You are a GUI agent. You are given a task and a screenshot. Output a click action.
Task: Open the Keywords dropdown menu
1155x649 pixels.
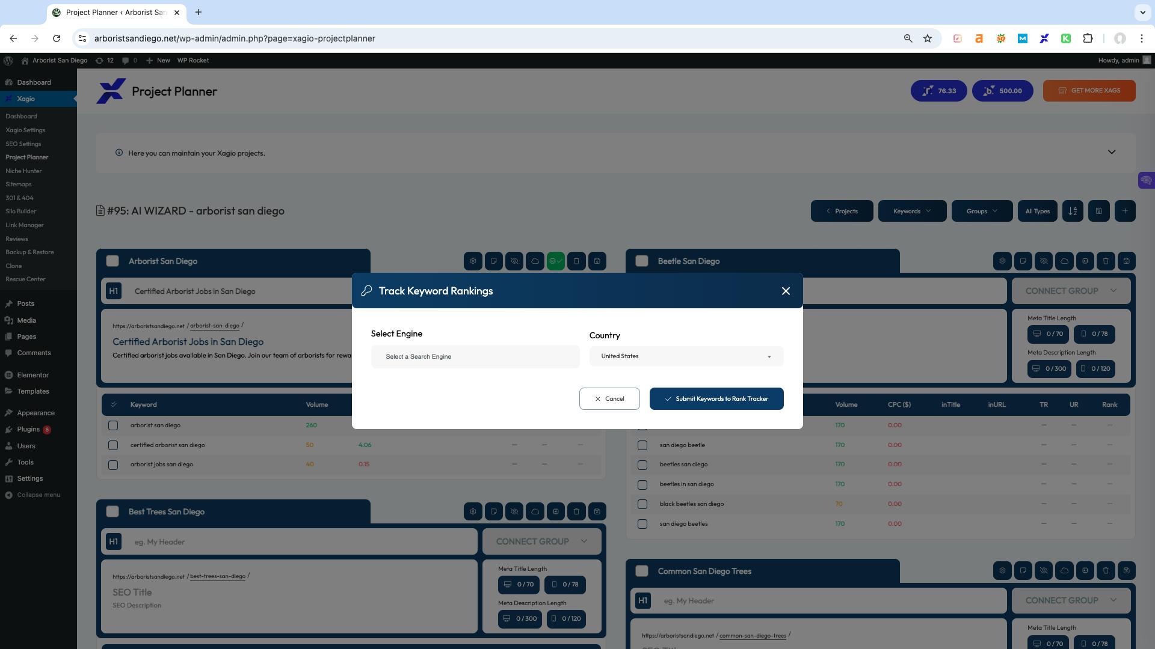click(x=912, y=211)
